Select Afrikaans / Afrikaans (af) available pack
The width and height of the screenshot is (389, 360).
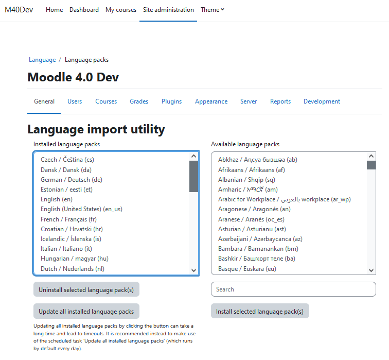pyautogui.click(x=289, y=170)
